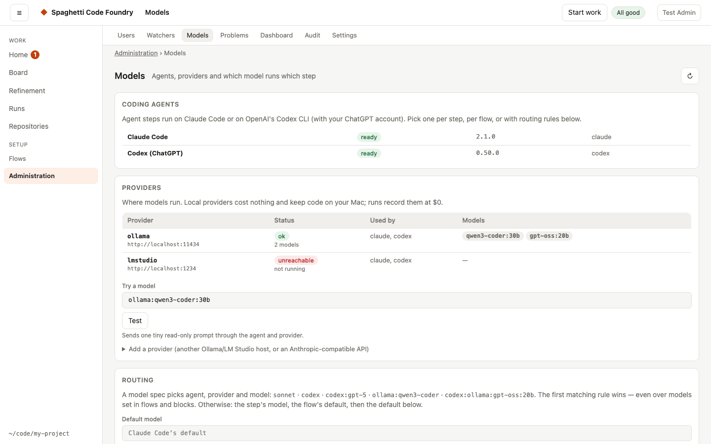Click http://localhost:11434 URL text
The width and height of the screenshot is (711, 444).
click(163, 244)
